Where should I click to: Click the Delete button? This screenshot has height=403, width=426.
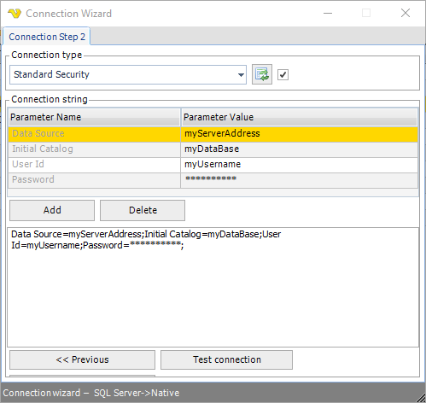coord(143,210)
